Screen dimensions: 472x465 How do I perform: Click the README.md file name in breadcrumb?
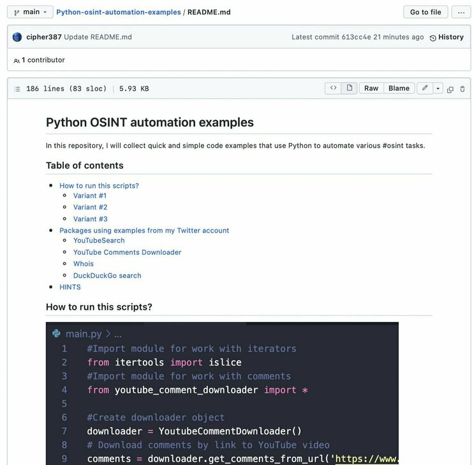(x=209, y=12)
